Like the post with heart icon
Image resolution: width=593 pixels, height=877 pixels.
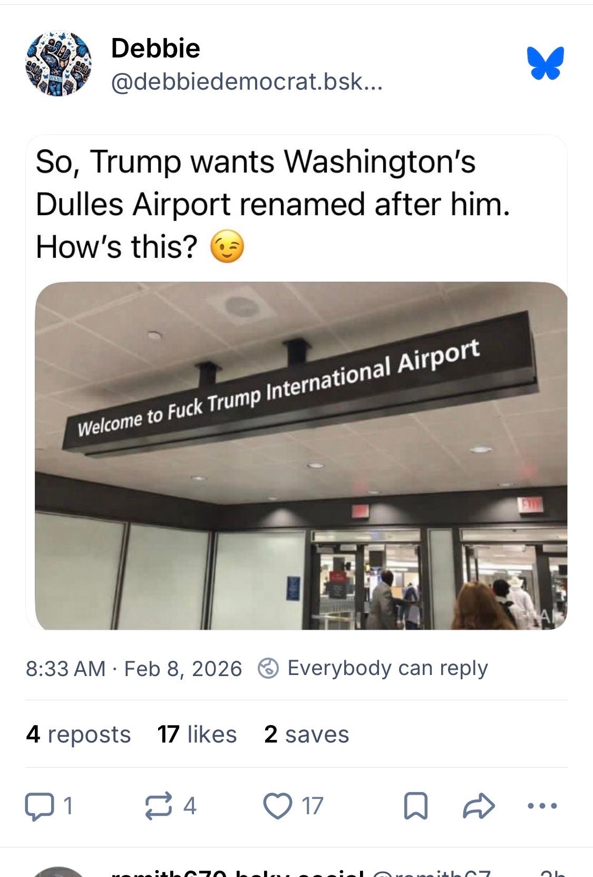click(x=277, y=806)
